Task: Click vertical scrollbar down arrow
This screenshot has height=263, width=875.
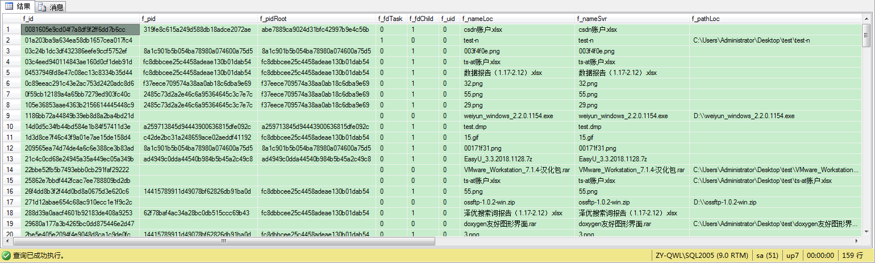Action: pyautogui.click(x=867, y=232)
